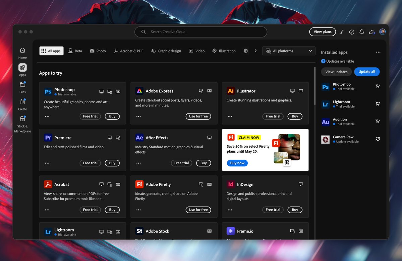The image size is (402, 261).
Task: Open Illustrator card more options
Action: (230, 116)
